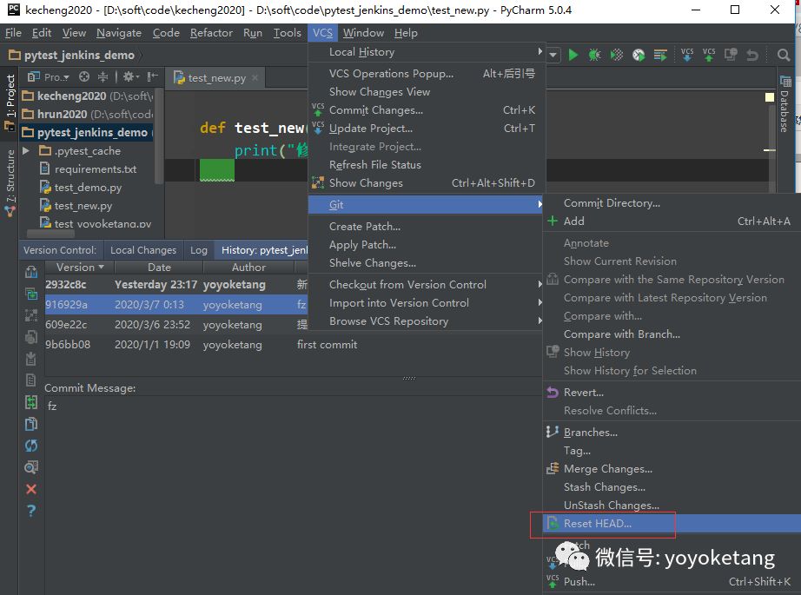Open the File menu
801x595 pixels.
(13, 33)
